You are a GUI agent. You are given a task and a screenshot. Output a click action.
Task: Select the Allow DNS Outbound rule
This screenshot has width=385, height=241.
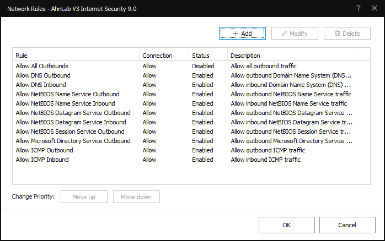pos(191,75)
